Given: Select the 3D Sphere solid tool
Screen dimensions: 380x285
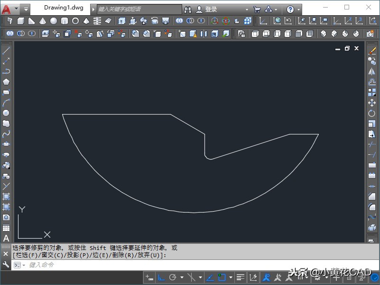Looking at the screenshot, I should [54, 21].
